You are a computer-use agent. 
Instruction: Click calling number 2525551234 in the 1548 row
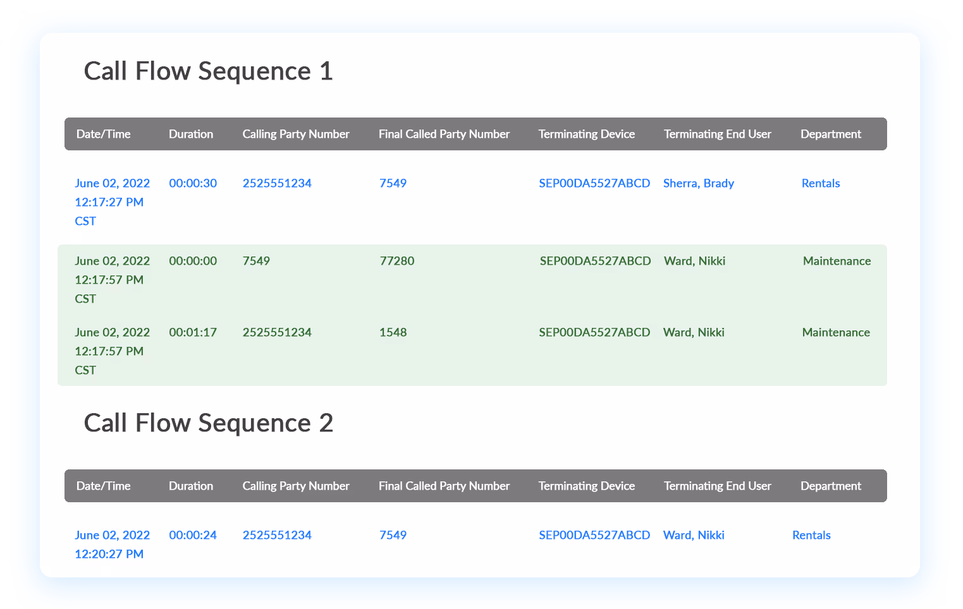tap(277, 332)
